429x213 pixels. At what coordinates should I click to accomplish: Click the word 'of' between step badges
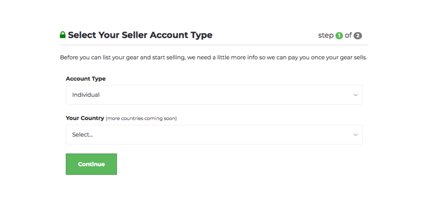(x=348, y=35)
